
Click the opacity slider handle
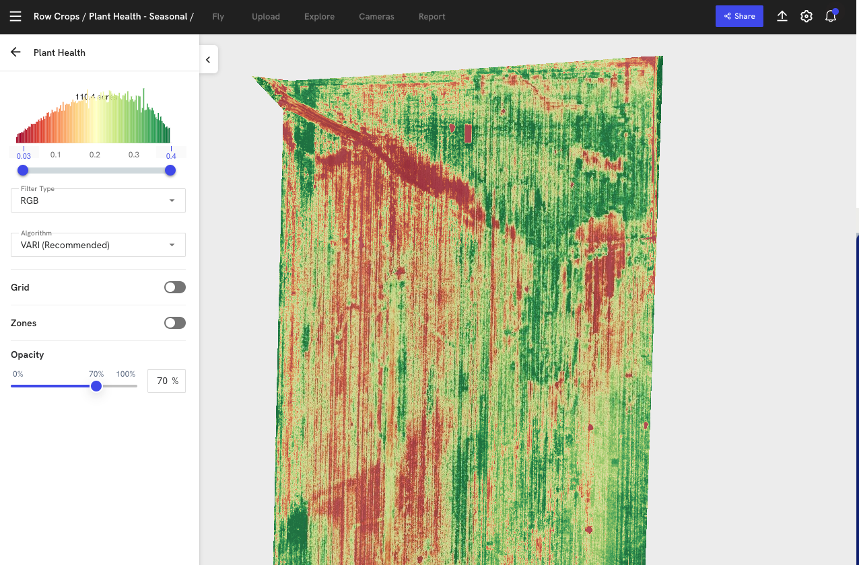96,386
